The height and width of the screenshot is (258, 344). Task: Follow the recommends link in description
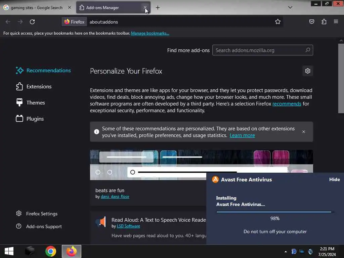[287, 104]
